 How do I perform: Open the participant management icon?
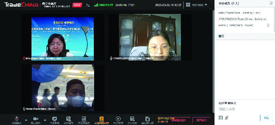coord(69,119)
